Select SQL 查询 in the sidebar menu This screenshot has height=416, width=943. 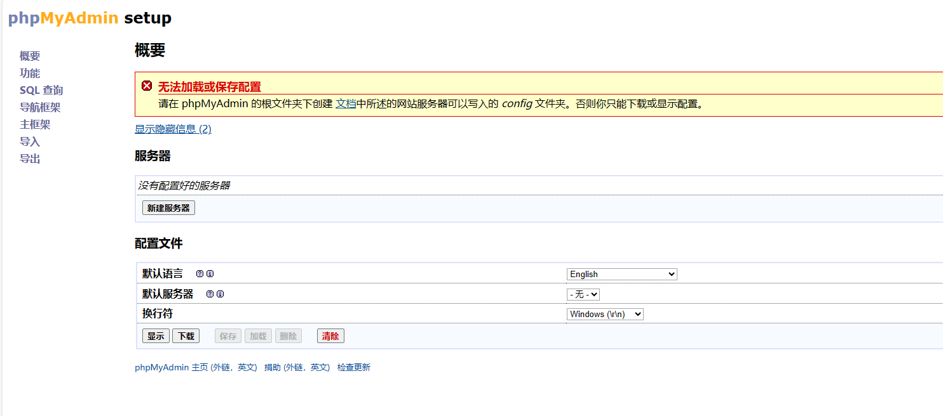[41, 91]
